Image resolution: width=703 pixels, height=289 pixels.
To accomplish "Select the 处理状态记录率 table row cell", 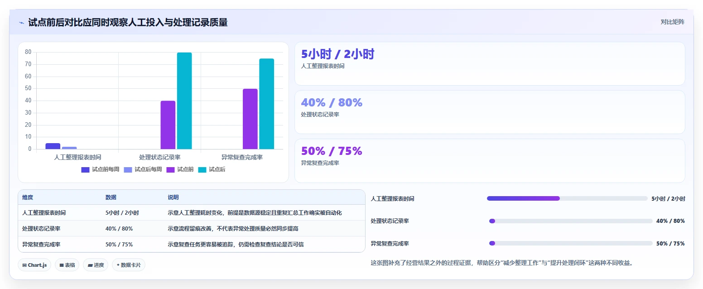I will point(41,229).
